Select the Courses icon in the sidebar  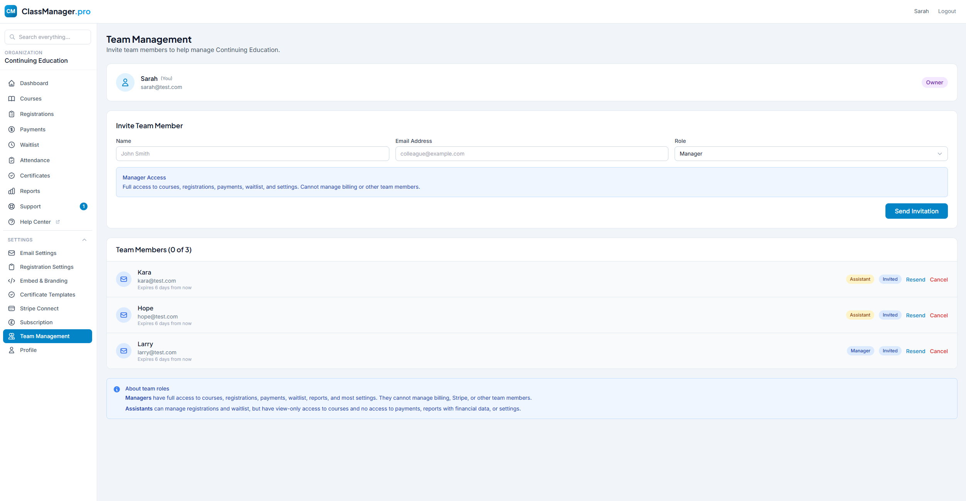tap(12, 98)
